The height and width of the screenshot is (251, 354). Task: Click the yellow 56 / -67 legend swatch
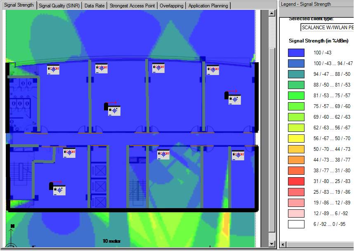point(296,138)
